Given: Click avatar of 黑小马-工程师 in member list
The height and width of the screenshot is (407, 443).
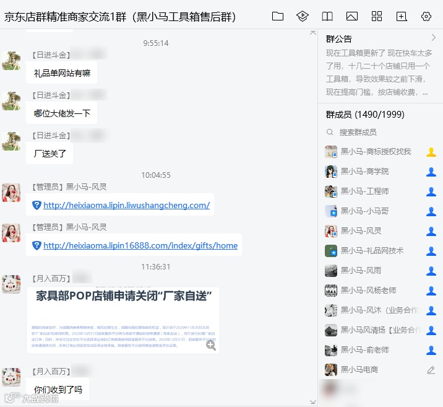Looking at the screenshot, I should [331, 191].
